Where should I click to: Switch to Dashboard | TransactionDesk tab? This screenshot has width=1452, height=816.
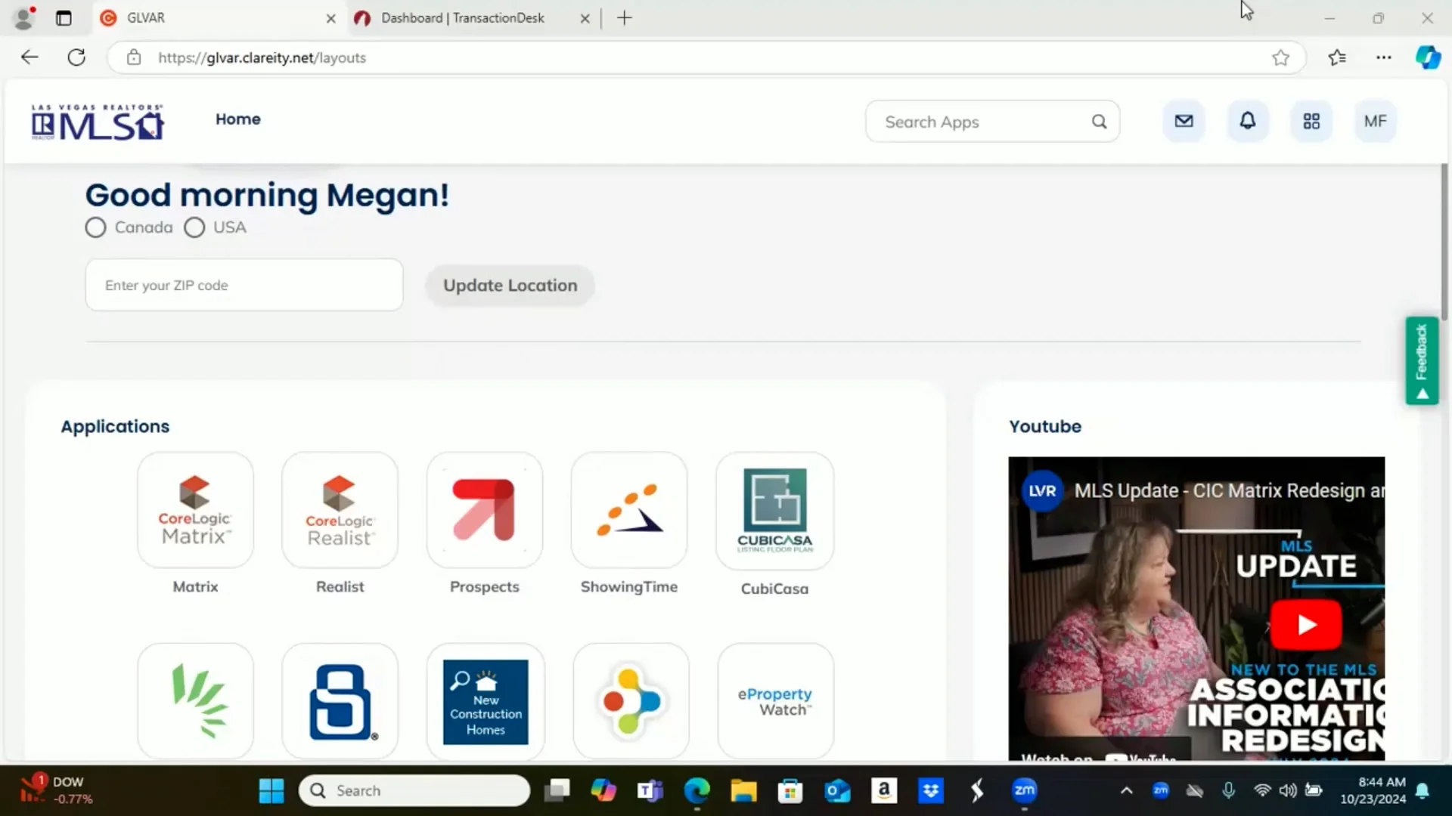click(x=462, y=18)
